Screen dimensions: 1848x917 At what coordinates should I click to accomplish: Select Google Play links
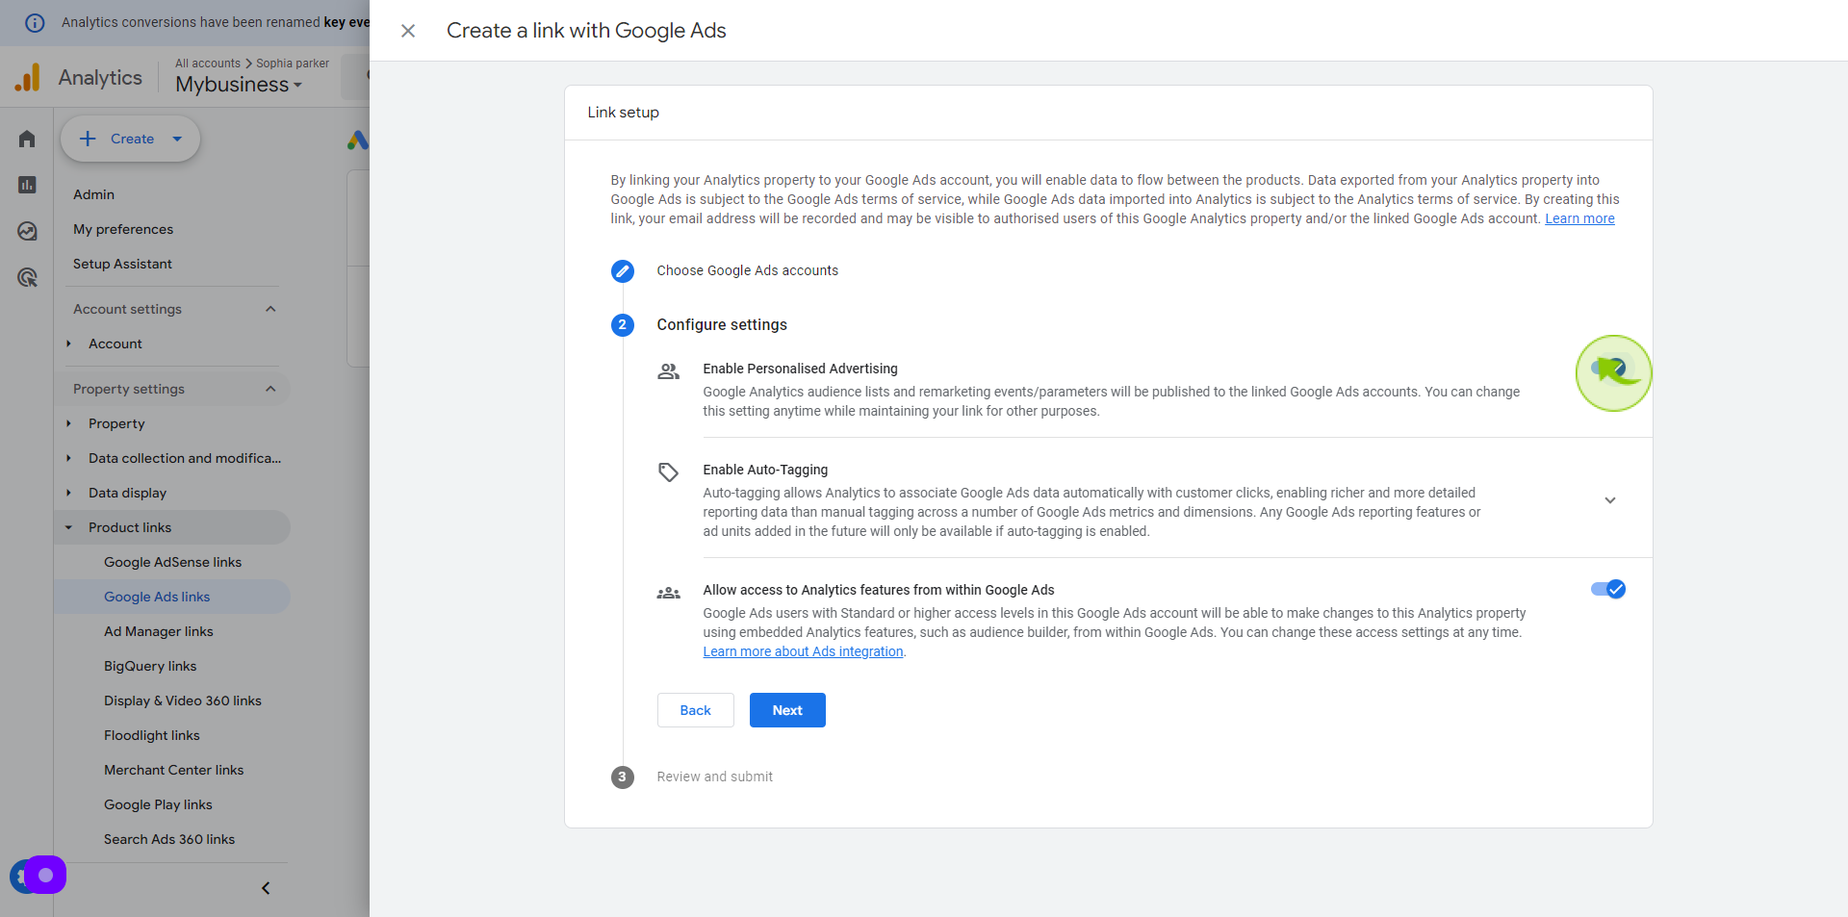[158, 804]
